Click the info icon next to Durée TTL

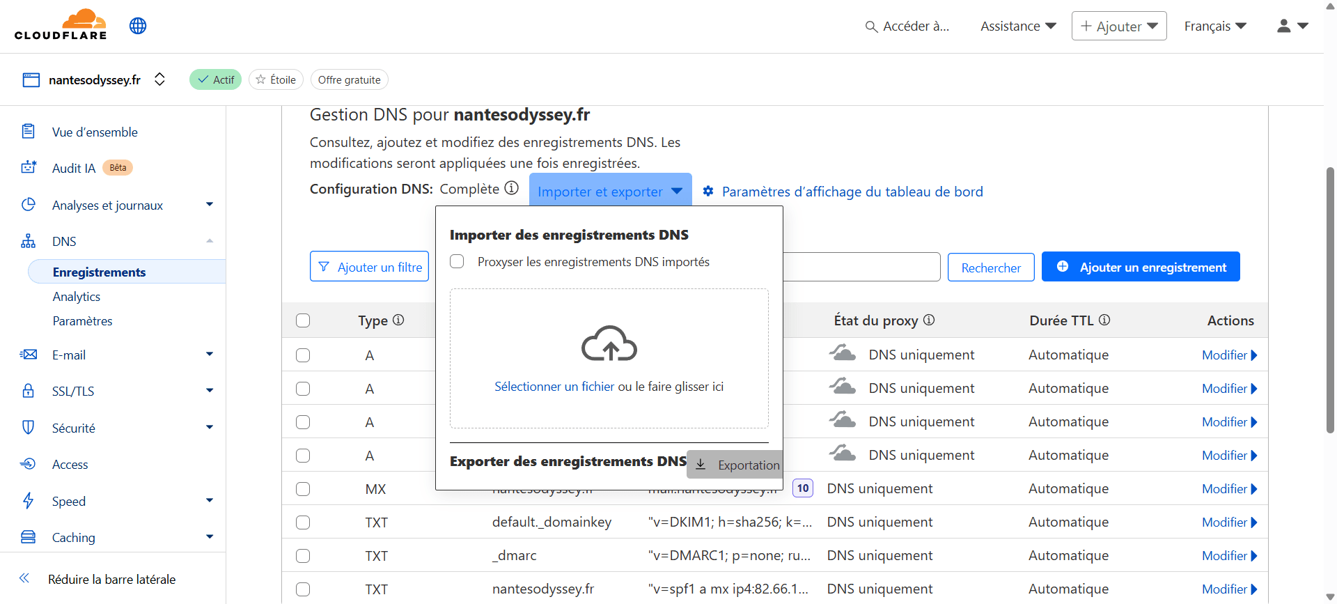(x=1104, y=320)
